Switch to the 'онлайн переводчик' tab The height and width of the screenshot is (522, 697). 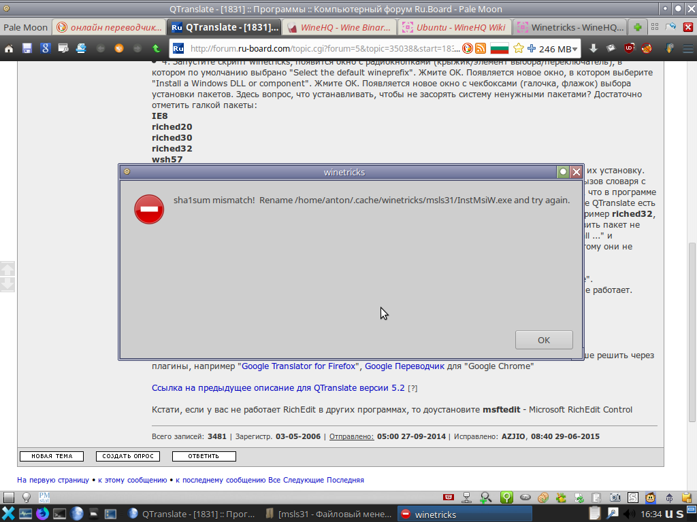[110, 27]
